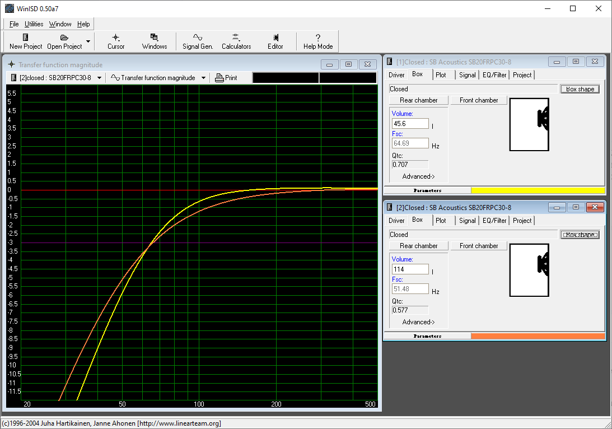
Task: Click the Closed box type field in project [2]
Action: click(474, 235)
